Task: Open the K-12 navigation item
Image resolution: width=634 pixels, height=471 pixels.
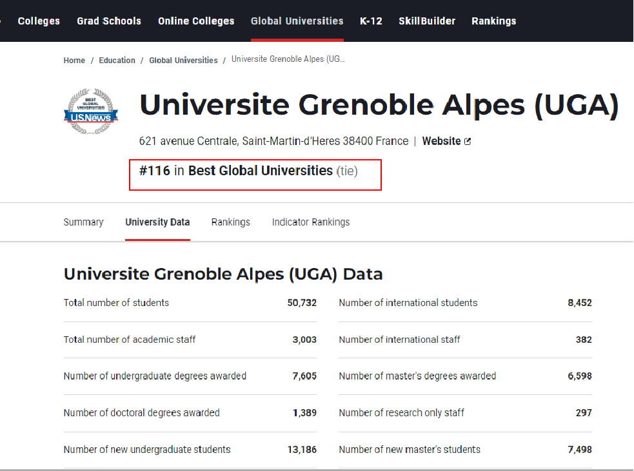Action: pos(371,21)
